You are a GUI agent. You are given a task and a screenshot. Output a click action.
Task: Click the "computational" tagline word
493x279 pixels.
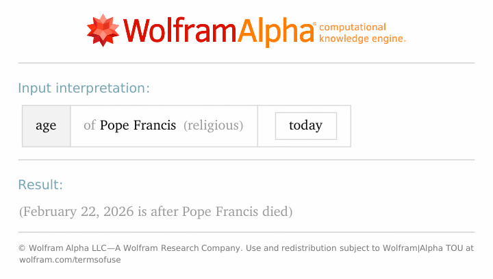353,27
